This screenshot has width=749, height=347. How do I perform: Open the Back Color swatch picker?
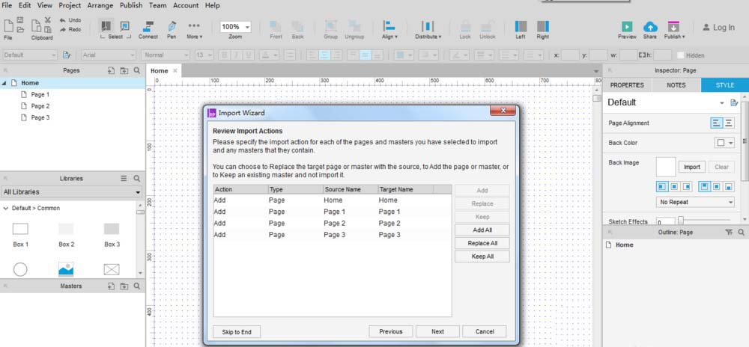click(x=724, y=142)
